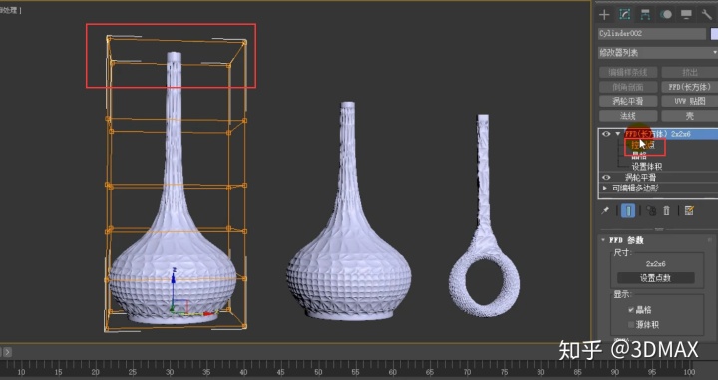The height and width of the screenshot is (380, 718).
Task: Remove modifier using the trash can icon
Action: [x=667, y=211]
